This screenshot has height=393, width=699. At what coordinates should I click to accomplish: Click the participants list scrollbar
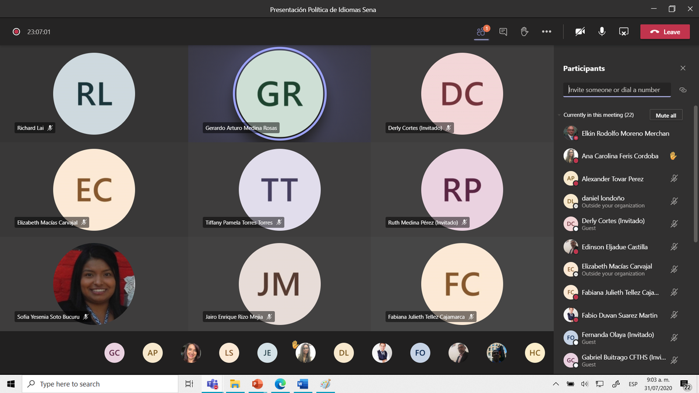[x=696, y=174]
